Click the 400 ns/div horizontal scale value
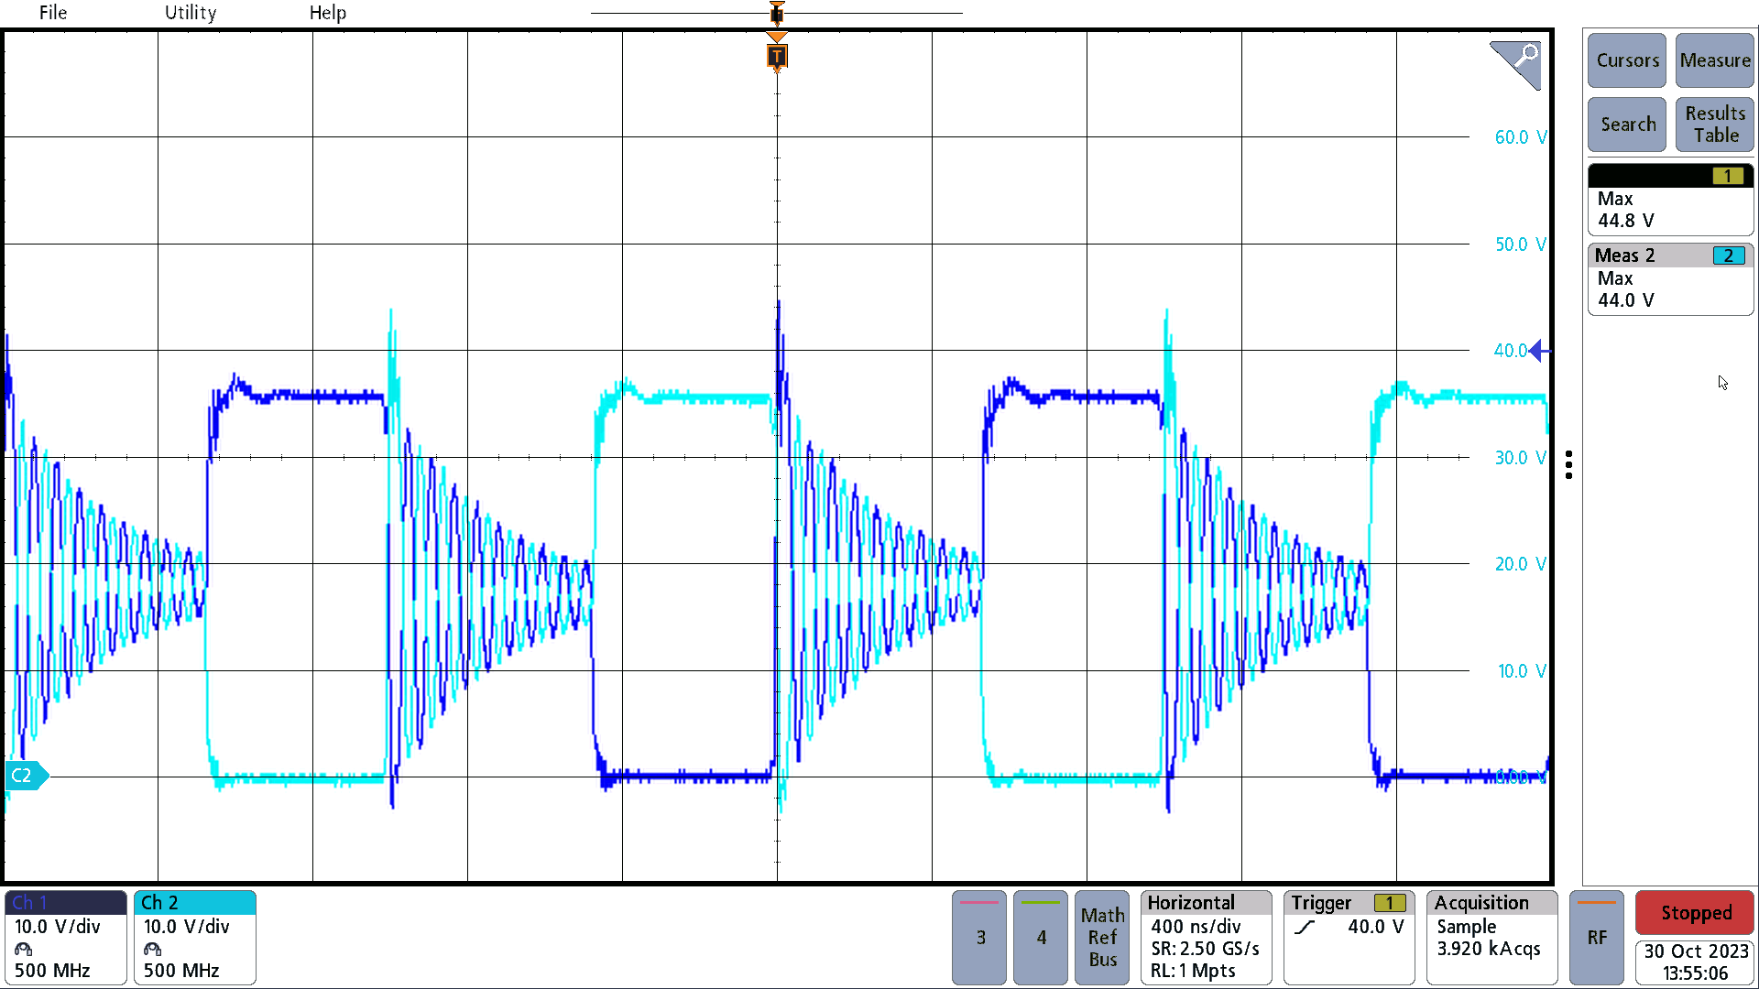Viewport: 1759px width, 989px height. tap(1196, 927)
